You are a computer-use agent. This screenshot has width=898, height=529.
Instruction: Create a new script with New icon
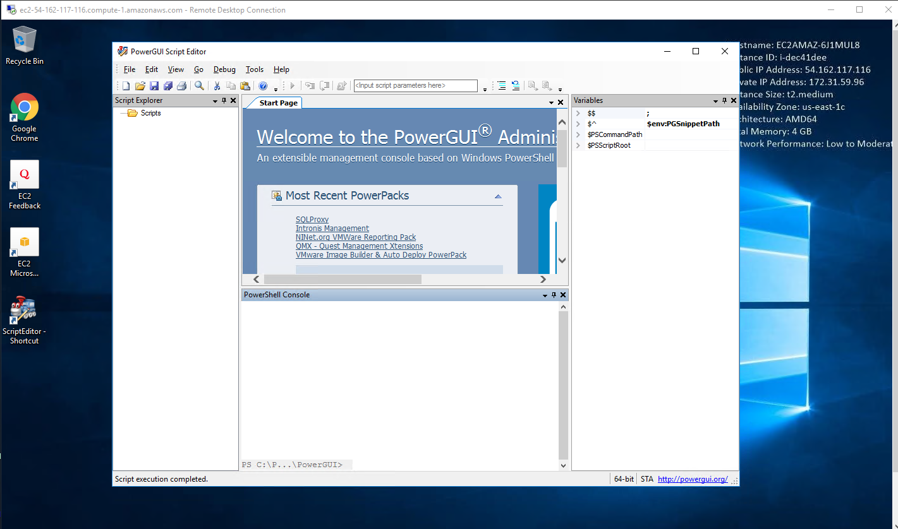126,86
